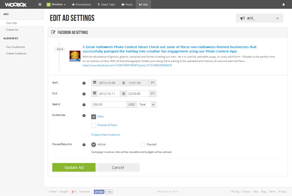Screen dimensions: 292x196
Task: Click the Google+ footer link
Action: pyautogui.click(x=64, y=192)
